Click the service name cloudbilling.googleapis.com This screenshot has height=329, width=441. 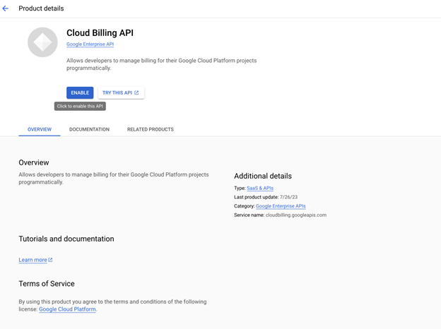pos(296,215)
